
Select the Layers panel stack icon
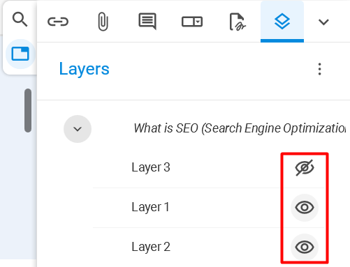click(282, 22)
